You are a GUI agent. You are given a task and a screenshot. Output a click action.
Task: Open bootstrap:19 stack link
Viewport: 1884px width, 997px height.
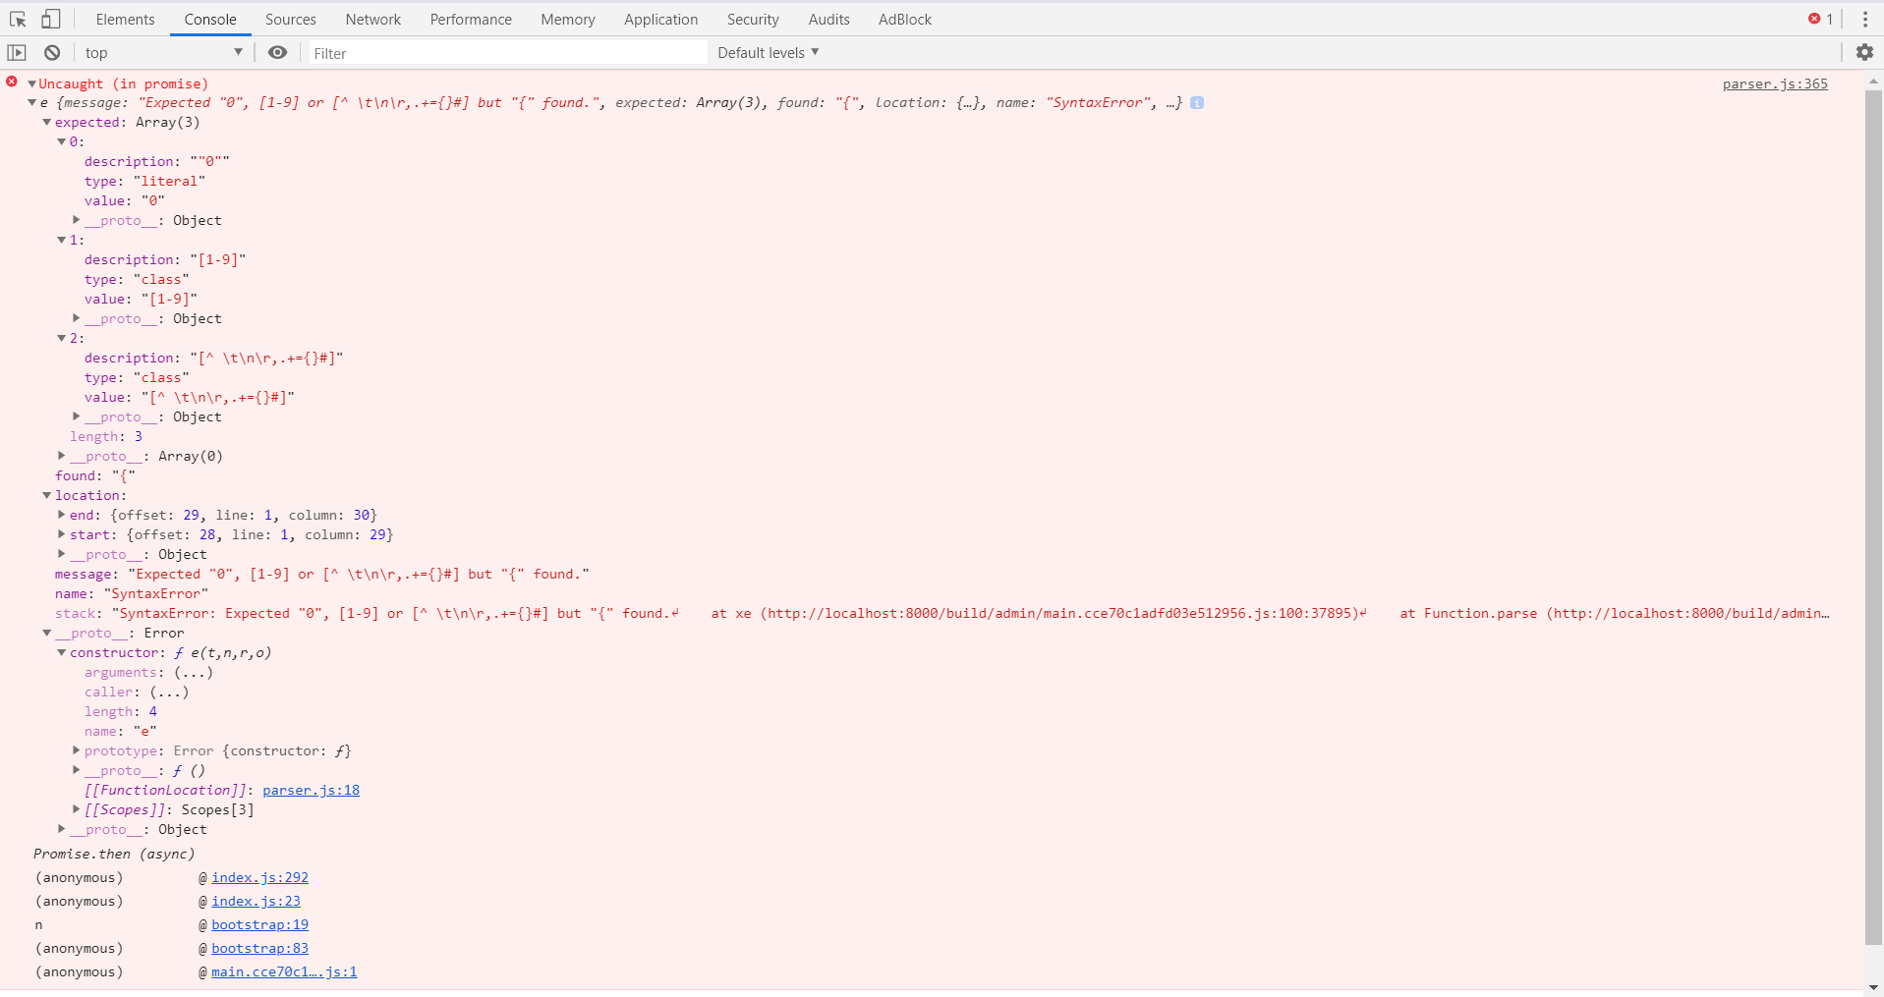pos(259,924)
